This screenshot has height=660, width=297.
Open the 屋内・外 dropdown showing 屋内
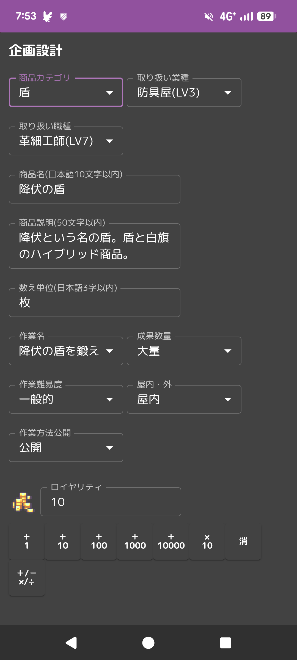pyautogui.click(x=184, y=399)
